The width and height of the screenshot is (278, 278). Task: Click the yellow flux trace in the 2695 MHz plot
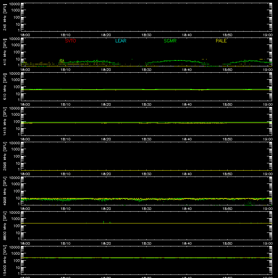click(x=146, y=170)
